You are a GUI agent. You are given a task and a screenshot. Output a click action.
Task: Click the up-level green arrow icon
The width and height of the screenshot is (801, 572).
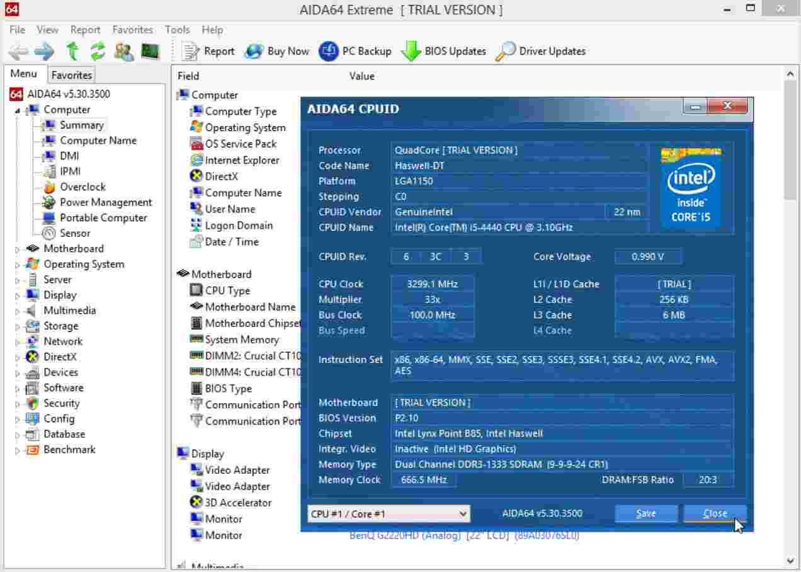click(74, 51)
